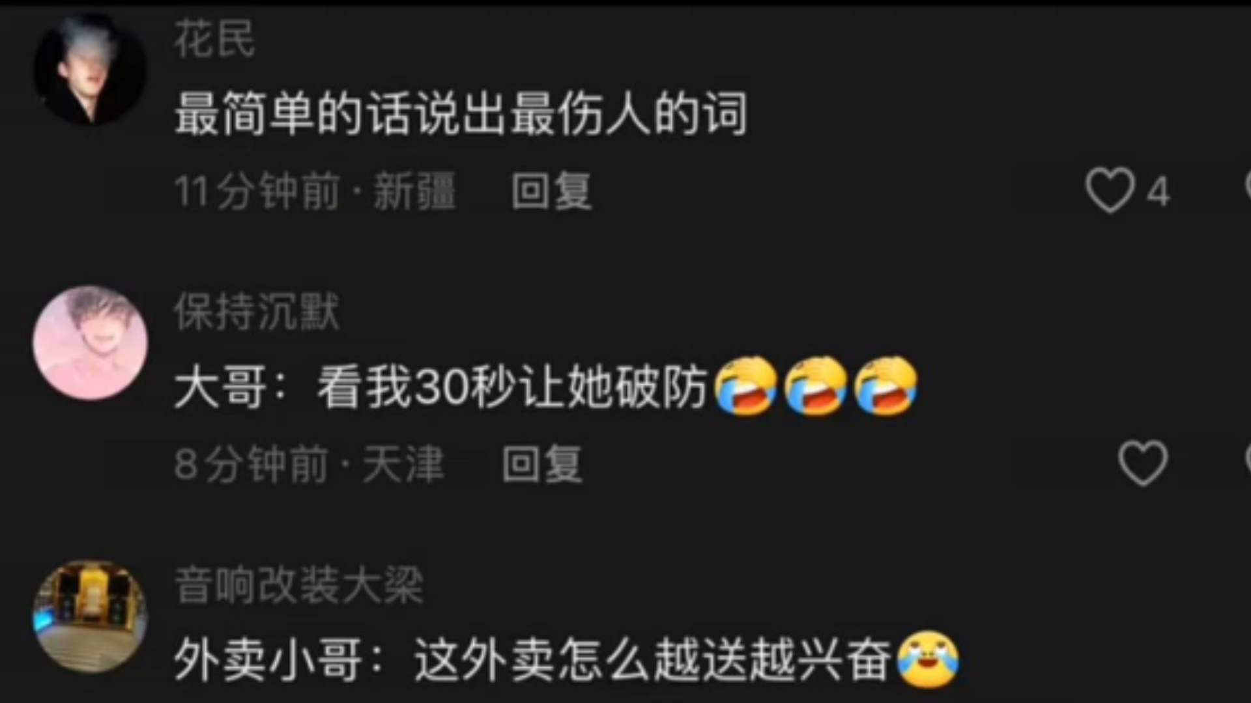The image size is (1251, 703).
Task: Open 保持沉默's pink profile avatar
Action: coord(90,342)
